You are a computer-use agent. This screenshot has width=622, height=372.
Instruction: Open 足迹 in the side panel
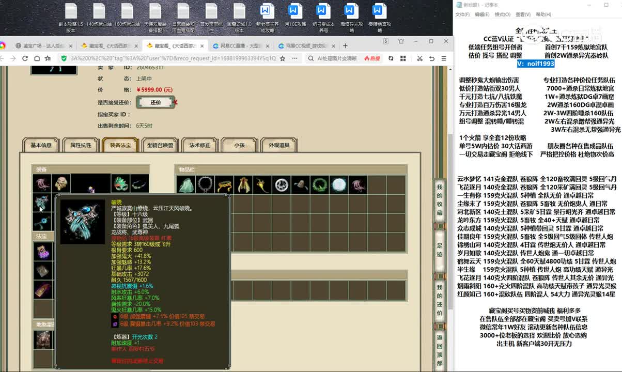tap(440, 250)
